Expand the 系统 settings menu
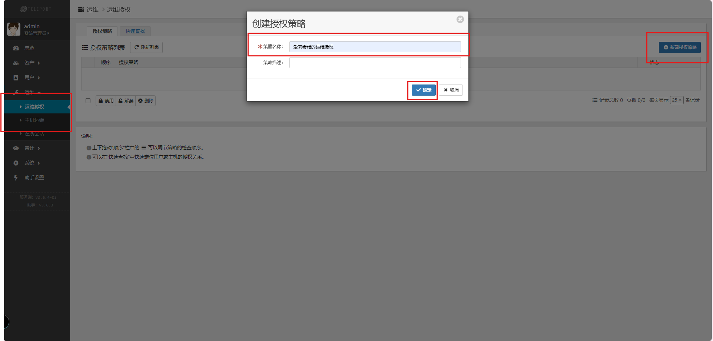 (x=31, y=163)
